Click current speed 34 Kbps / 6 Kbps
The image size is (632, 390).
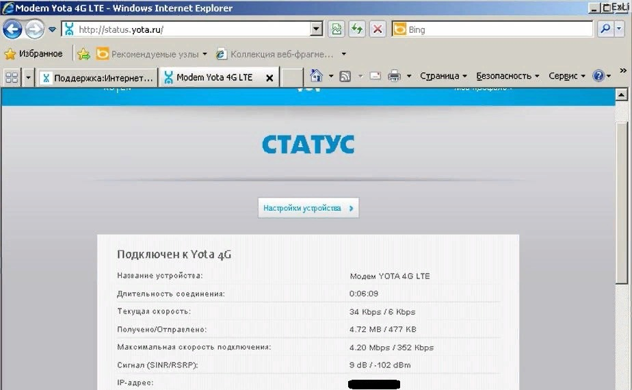click(382, 312)
